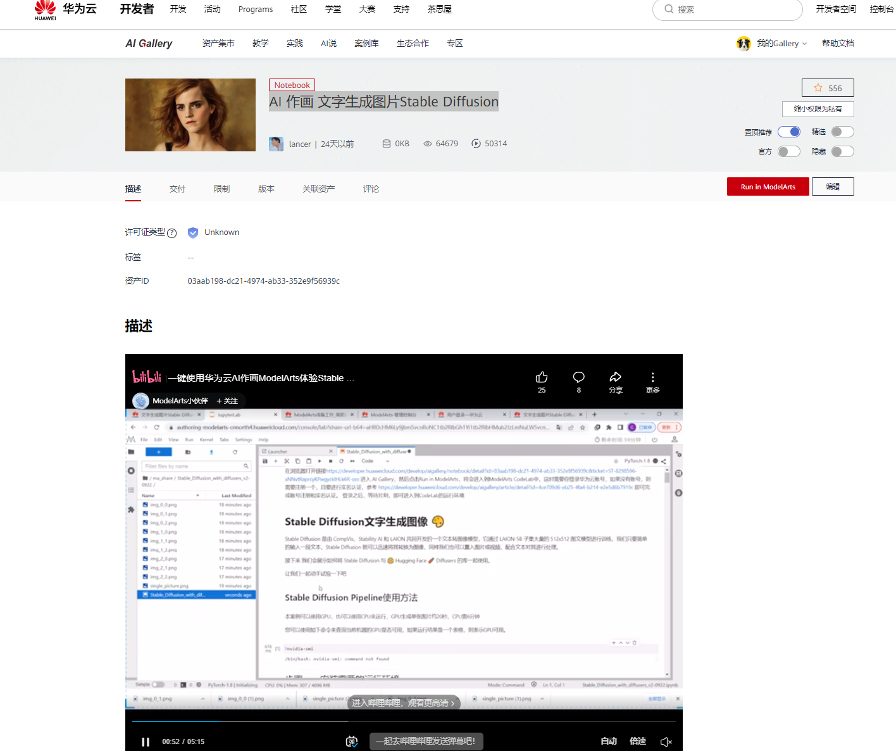This screenshot has width=896, height=751.
Task: Switch to the 版本 tab
Action: click(x=266, y=189)
